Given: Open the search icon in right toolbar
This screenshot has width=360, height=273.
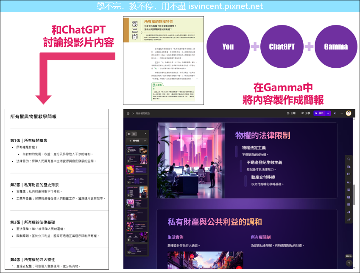Looking at the screenshot, I should [x=349, y=159].
